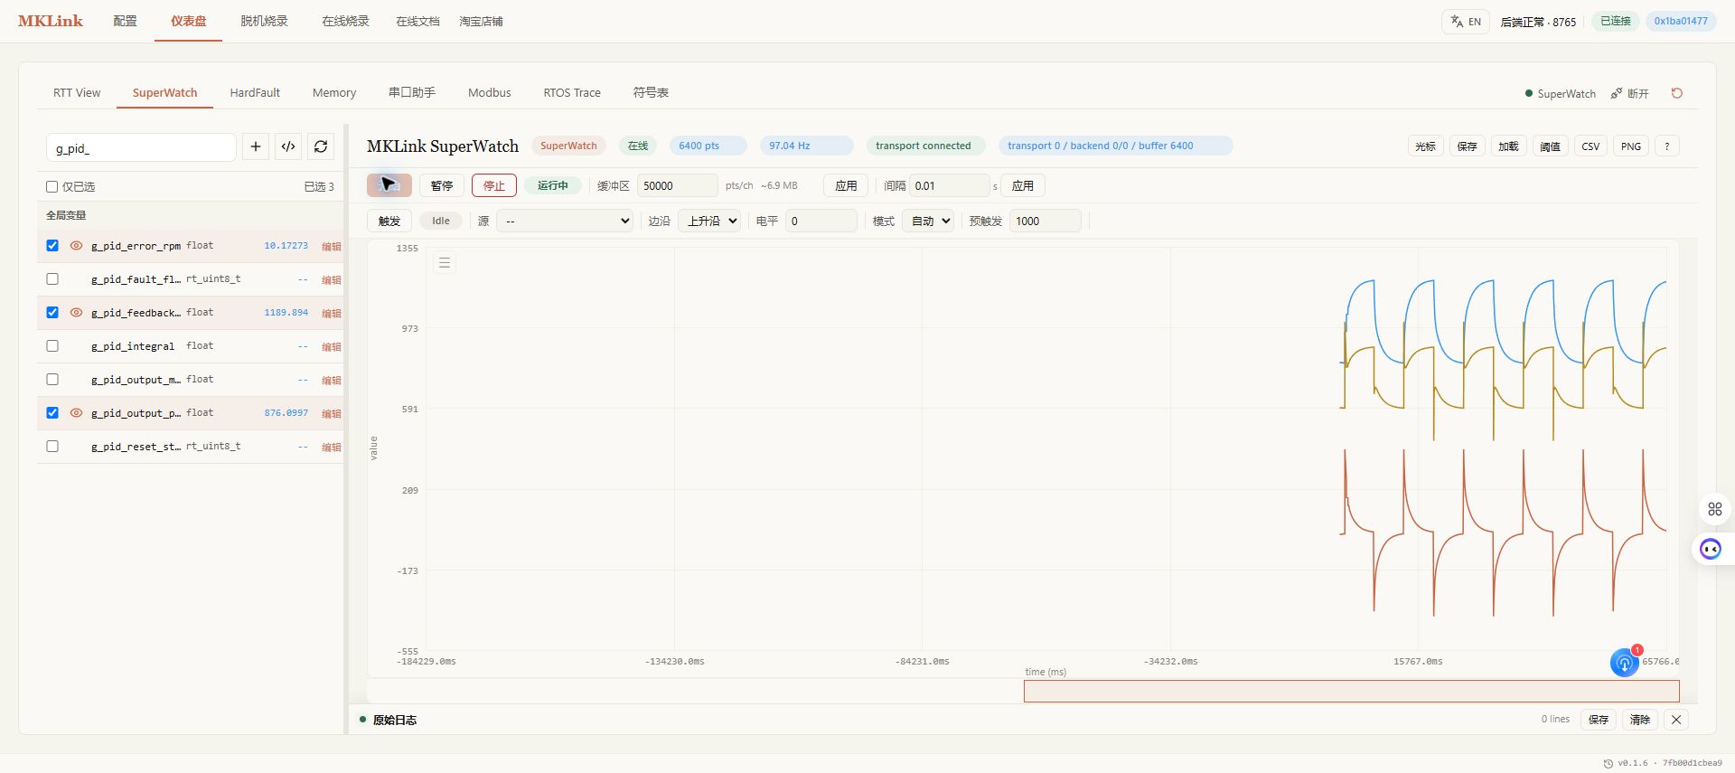Screen dimensions: 1735x773
Task: Check g_pid_fault_fl variable
Action: click(x=52, y=279)
